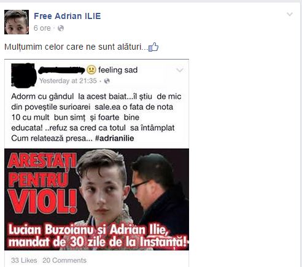This screenshot has width=302, height=267.
Task: Open 'Yesterday at 21:35' timestamp link
Action: pos(68,81)
